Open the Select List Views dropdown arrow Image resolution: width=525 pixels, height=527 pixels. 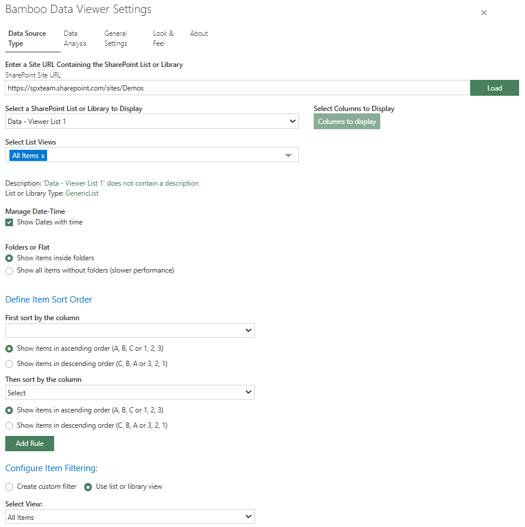[x=288, y=155]
